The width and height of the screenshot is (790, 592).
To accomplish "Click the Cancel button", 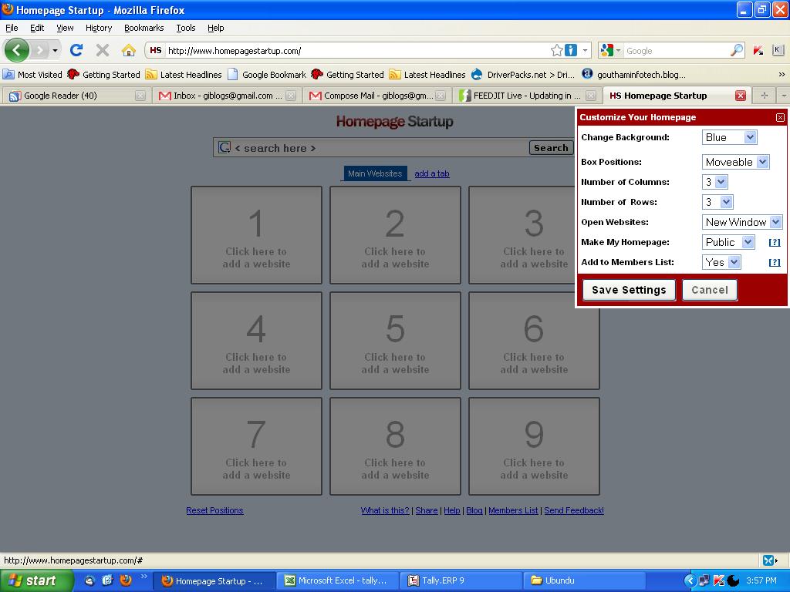I will (710, 290).
